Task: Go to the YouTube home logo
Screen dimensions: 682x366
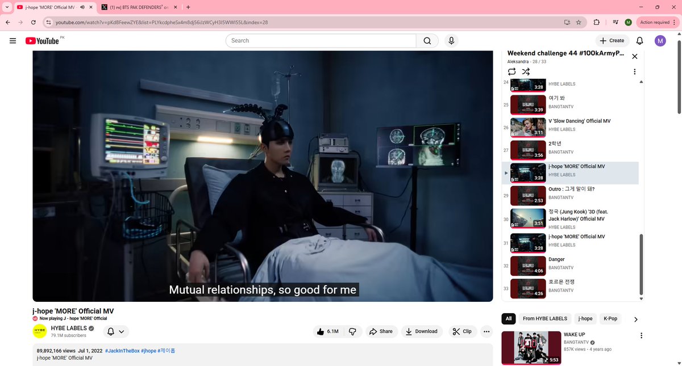Action: coord(42,41)
